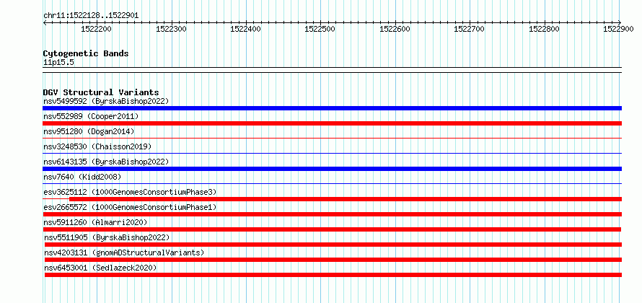Click esv3625112 (1000GenomesConsortiumPhase3) label
Viewport: 642px width, 303px height.
pos(130,192)
